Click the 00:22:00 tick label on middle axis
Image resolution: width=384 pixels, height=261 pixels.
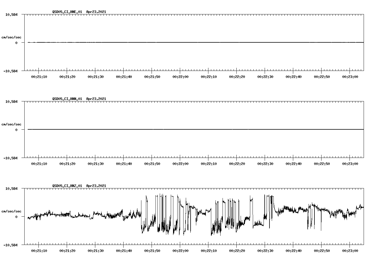[x=181, y=163]
